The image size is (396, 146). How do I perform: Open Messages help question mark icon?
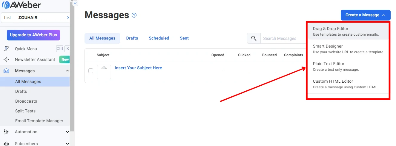(x=134, y=15)
